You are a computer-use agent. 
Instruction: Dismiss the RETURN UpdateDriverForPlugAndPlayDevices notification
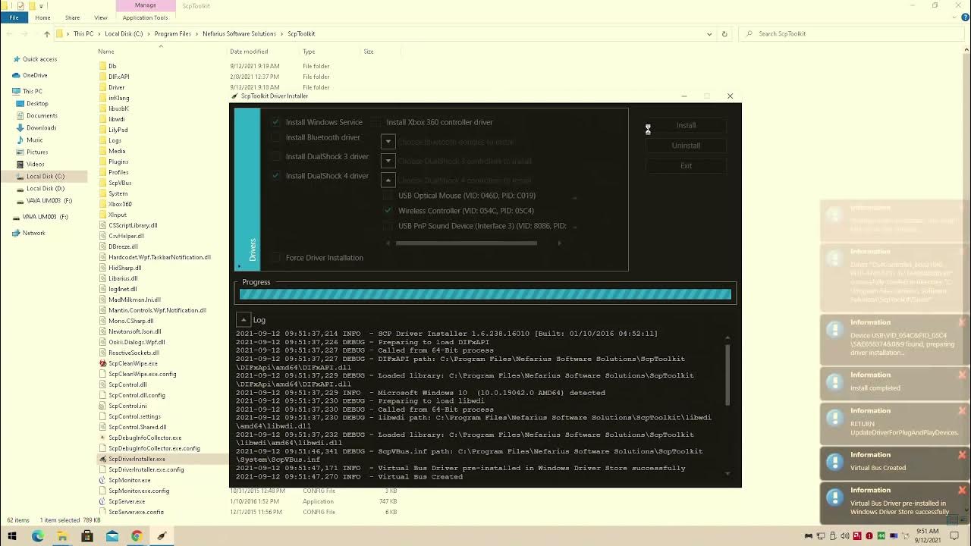[962, 411]
